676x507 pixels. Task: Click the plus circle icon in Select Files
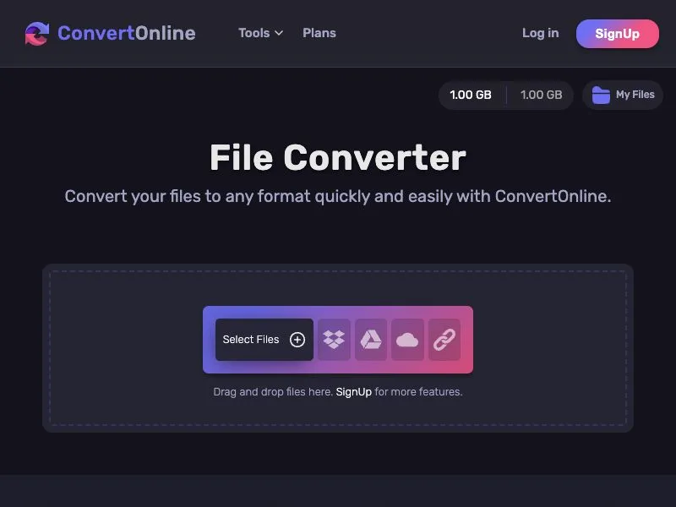click(x=297, y=340)
